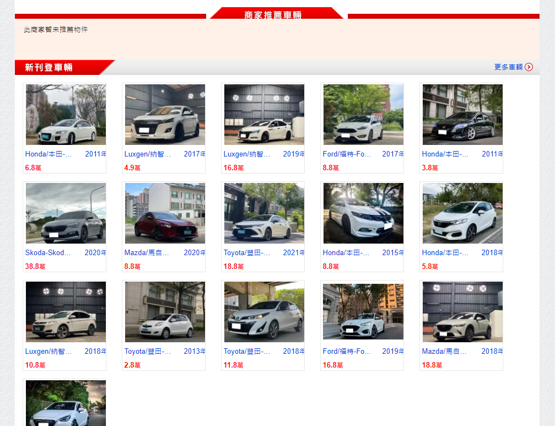Open Ford/福特-Fo... link on the 2017 listing
This screenshot has width=555, height=426.
tap(347, 154)
